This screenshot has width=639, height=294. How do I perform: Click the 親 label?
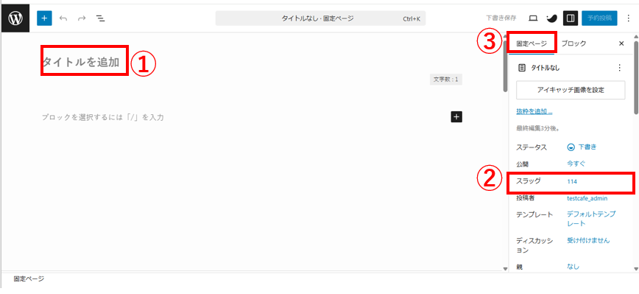pos(519,267)
